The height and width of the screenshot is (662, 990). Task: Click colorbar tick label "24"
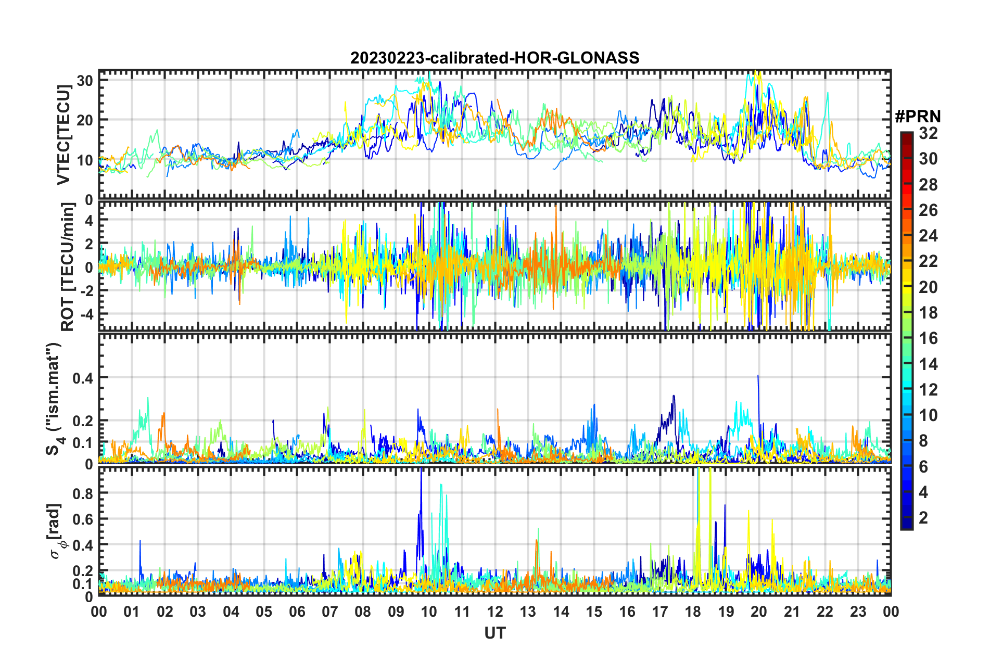928,236
